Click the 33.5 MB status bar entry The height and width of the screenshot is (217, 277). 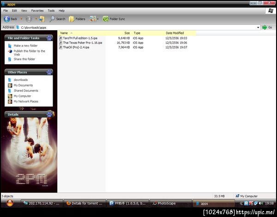click(219, 196)
